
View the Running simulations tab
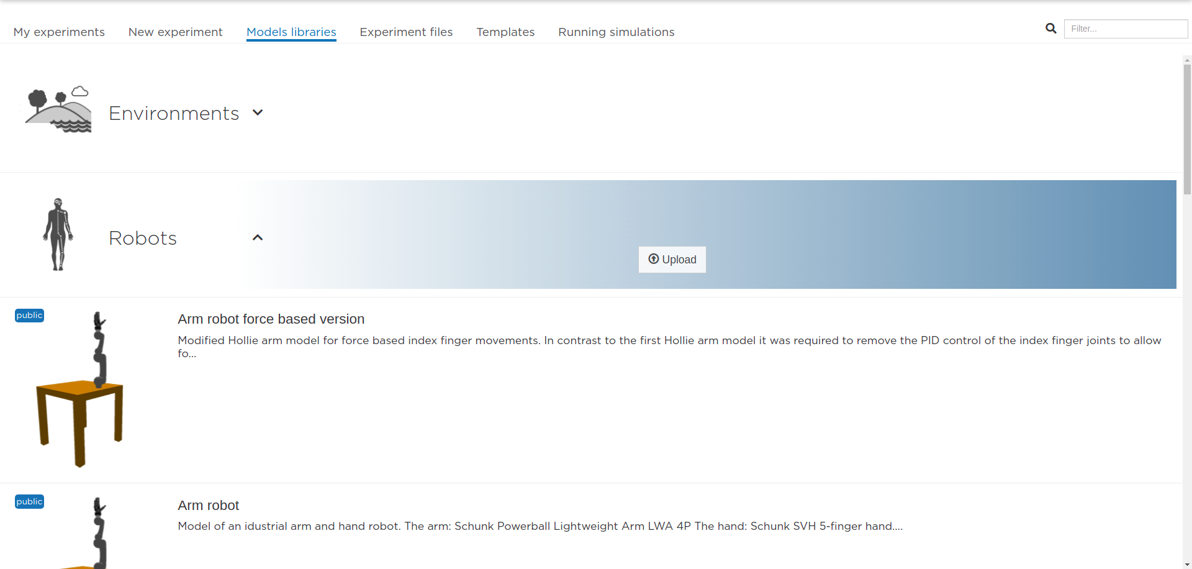pos(616,32)
